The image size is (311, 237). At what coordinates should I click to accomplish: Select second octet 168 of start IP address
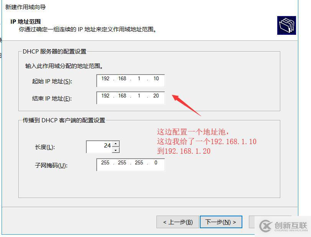point(122,79)
